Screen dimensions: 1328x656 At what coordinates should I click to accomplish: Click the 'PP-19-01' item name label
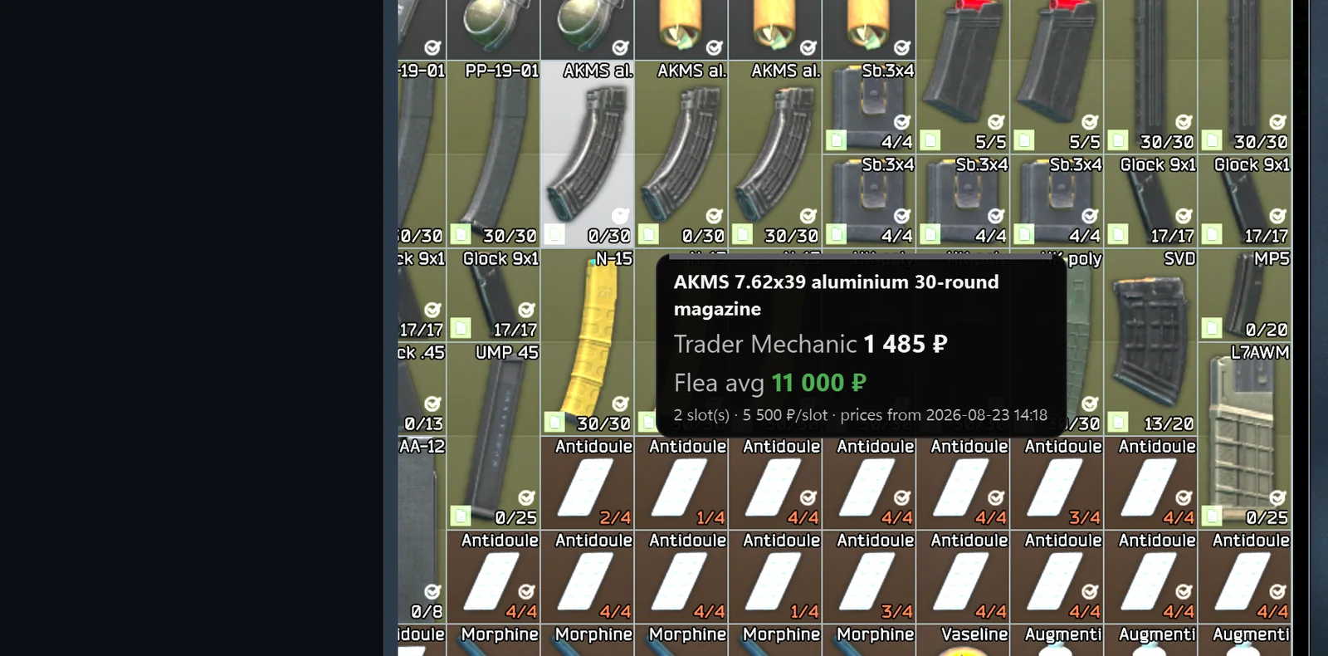502,71
